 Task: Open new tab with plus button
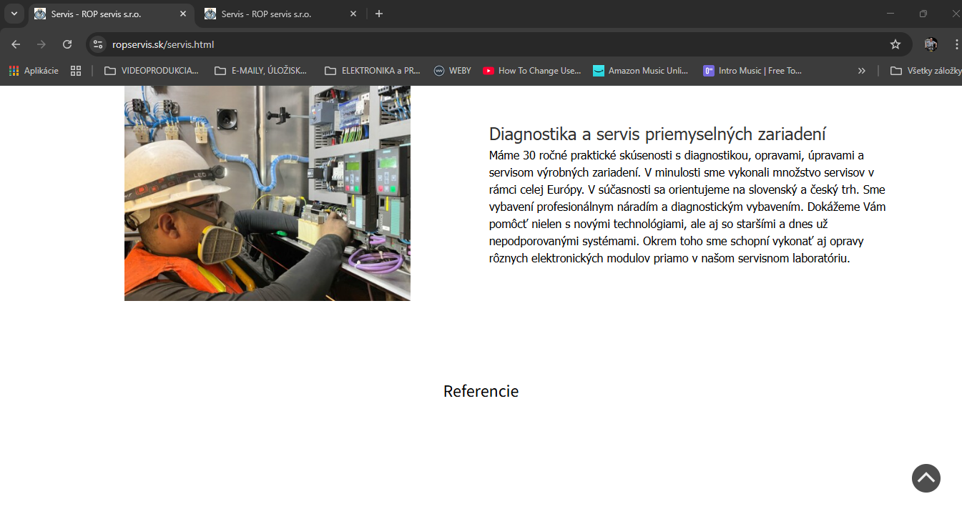[379, 14]
